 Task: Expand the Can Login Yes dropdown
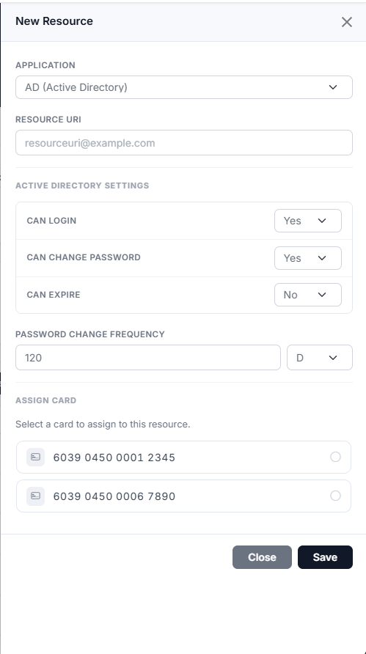coord(308,221)
